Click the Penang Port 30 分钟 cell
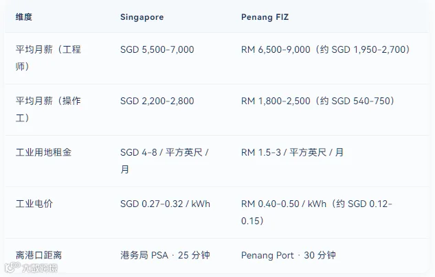435x277 pixels. click(x=289, y=255)
